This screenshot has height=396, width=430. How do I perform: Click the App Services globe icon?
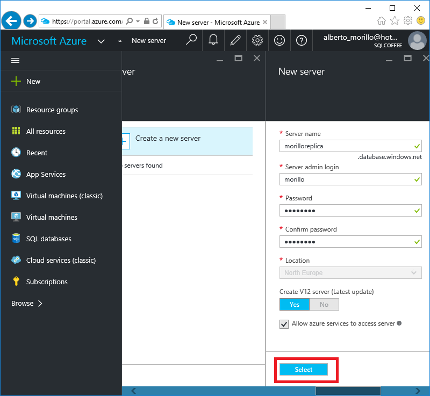(x=16, y=174)
